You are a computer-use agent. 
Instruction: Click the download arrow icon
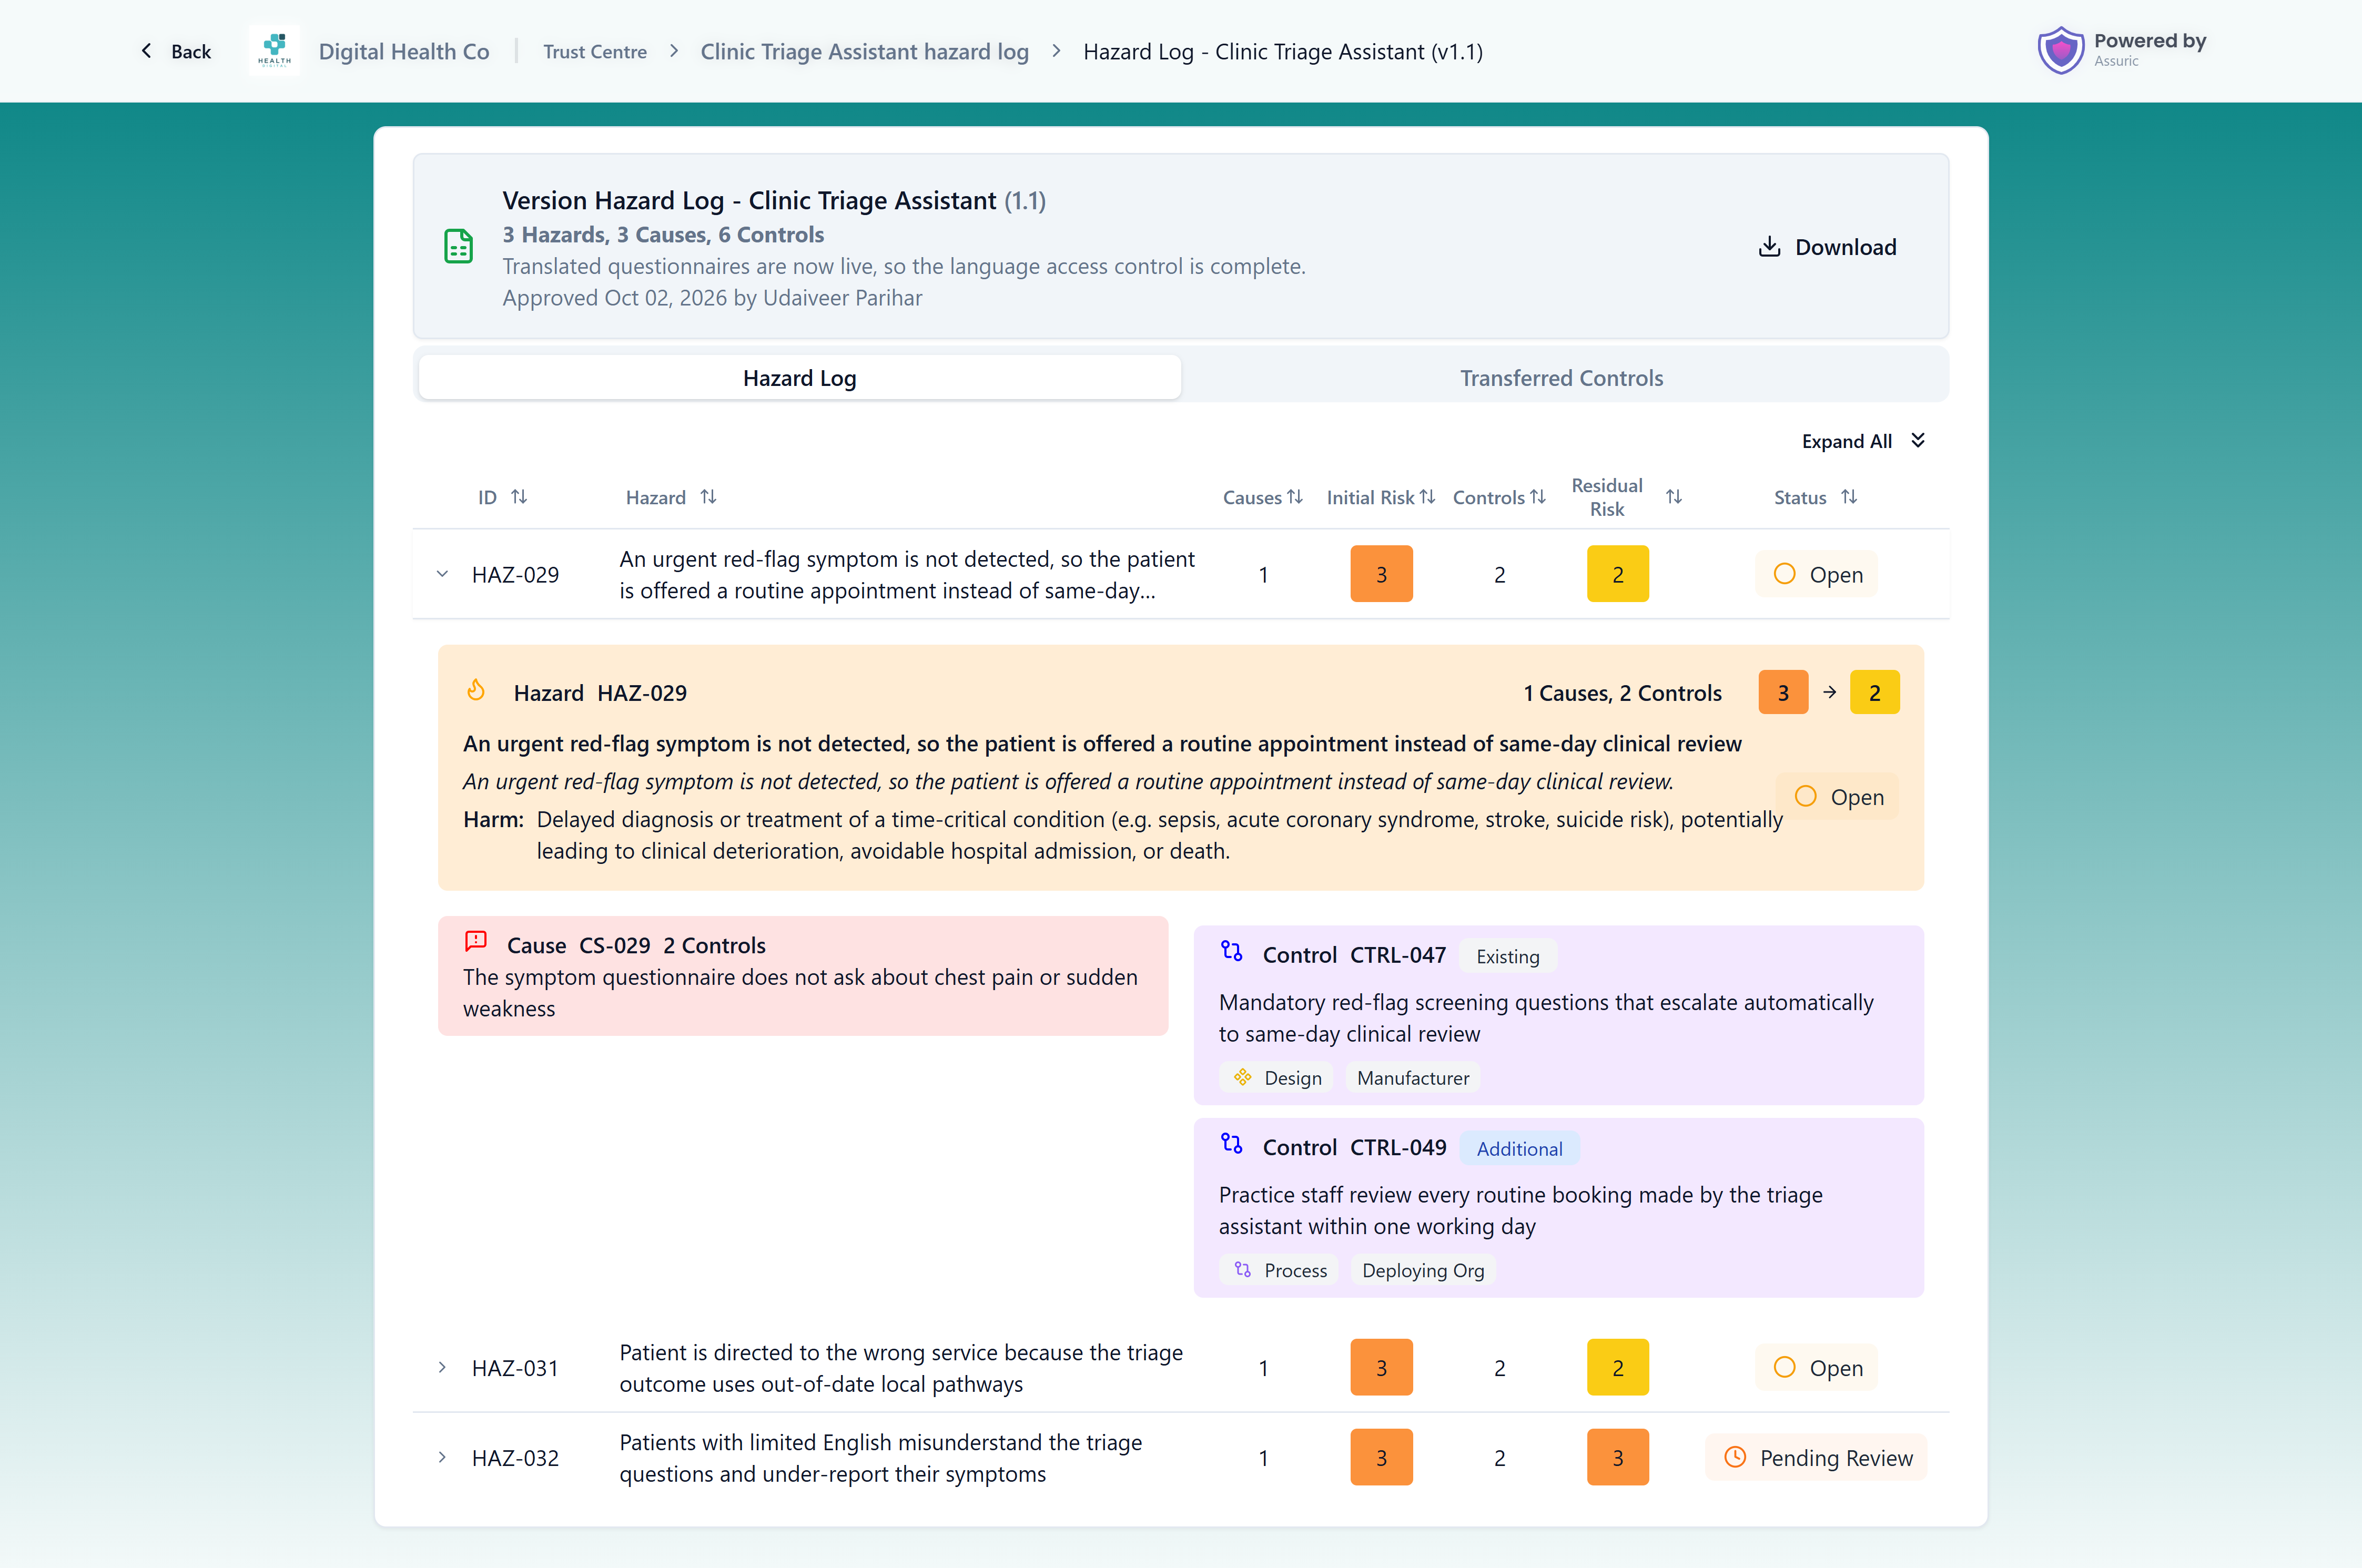point(1769,247)
